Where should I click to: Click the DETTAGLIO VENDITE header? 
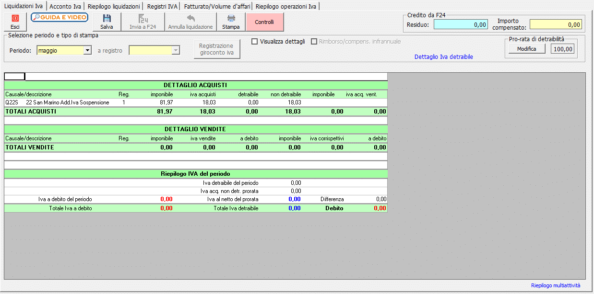tap(195, 129)
